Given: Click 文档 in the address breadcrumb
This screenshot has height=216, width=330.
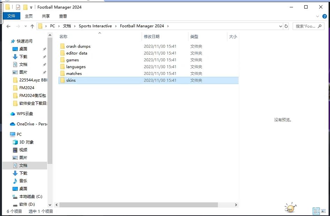Looking at the screenshot, I should tap(67, 26).
